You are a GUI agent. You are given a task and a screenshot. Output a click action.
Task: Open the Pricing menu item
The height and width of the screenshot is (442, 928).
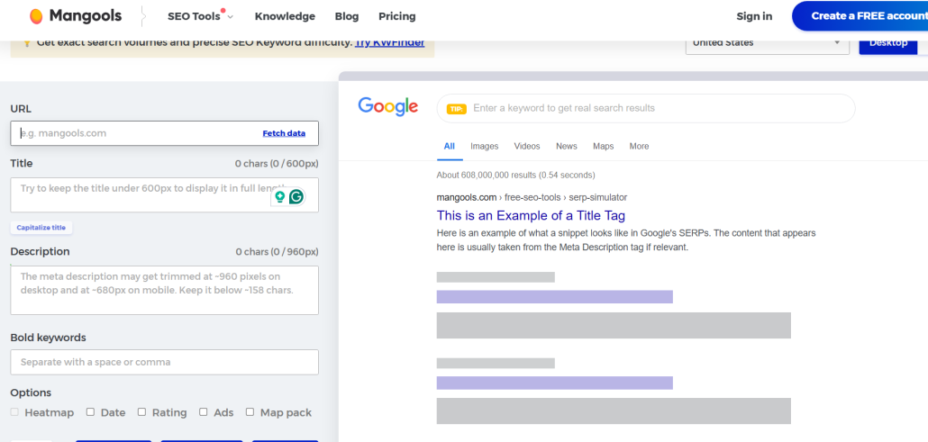coord(397,16)
